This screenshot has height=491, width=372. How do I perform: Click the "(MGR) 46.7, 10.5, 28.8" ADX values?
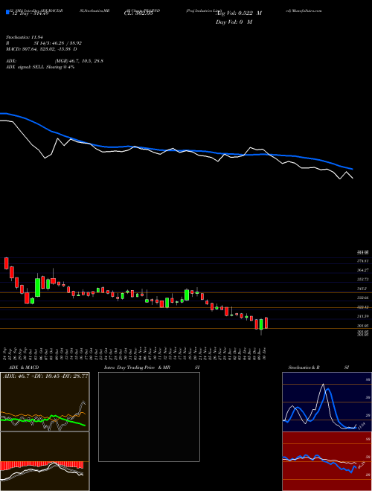[79, 61]
